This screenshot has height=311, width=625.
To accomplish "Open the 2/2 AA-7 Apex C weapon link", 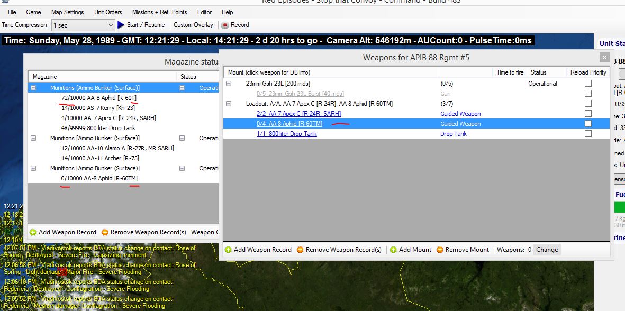I will coord(298,114).
